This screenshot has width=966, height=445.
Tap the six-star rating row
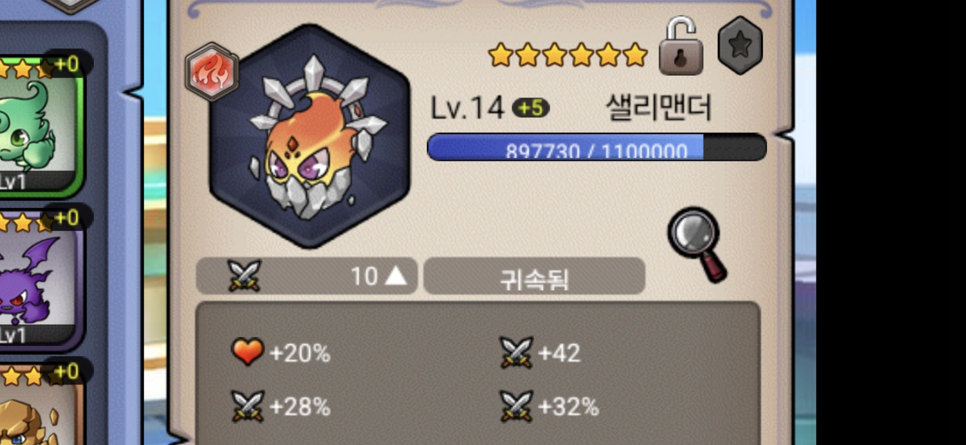coord(568,55)
